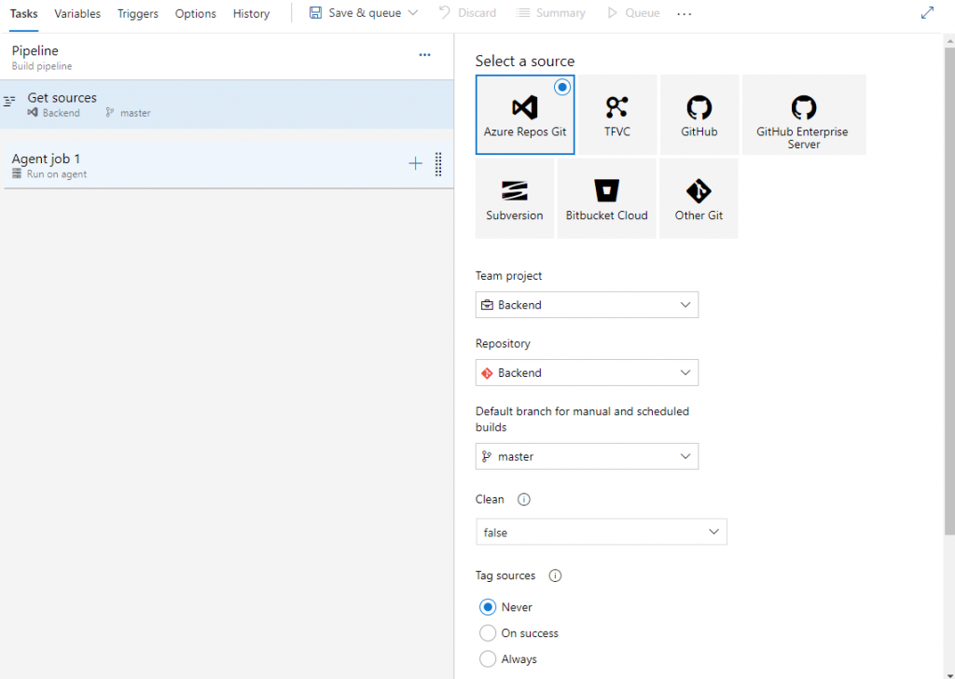Open the Clean false dropdown
This screenshot has height=679, width=955.
(x=602, y=533)
